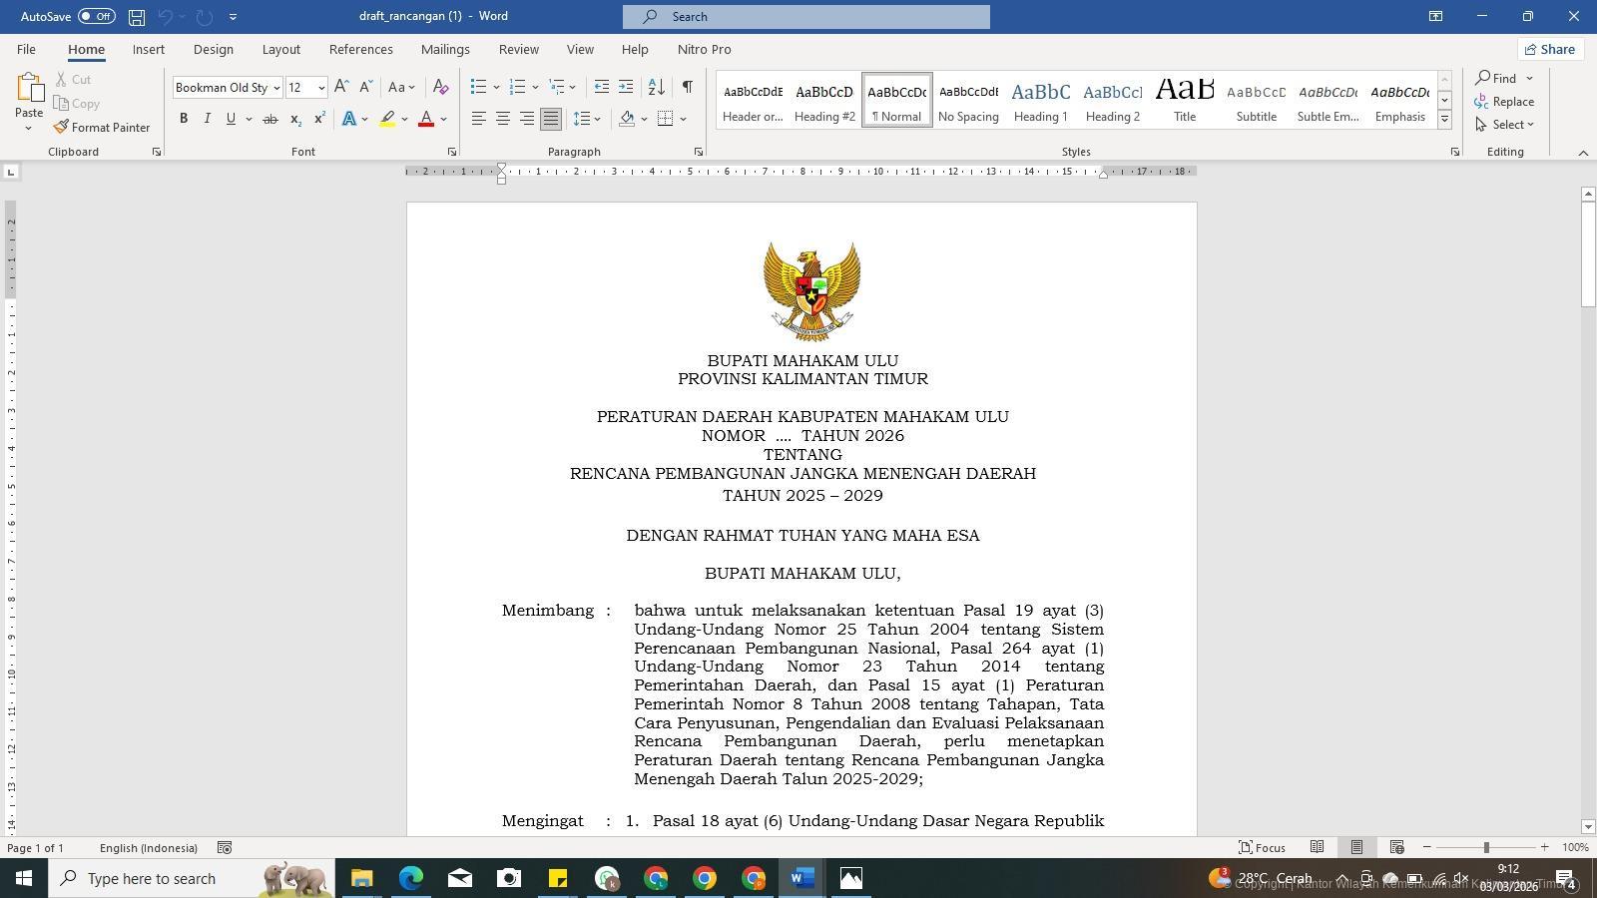Toggle Bold formatting

(x=184, y=119)
